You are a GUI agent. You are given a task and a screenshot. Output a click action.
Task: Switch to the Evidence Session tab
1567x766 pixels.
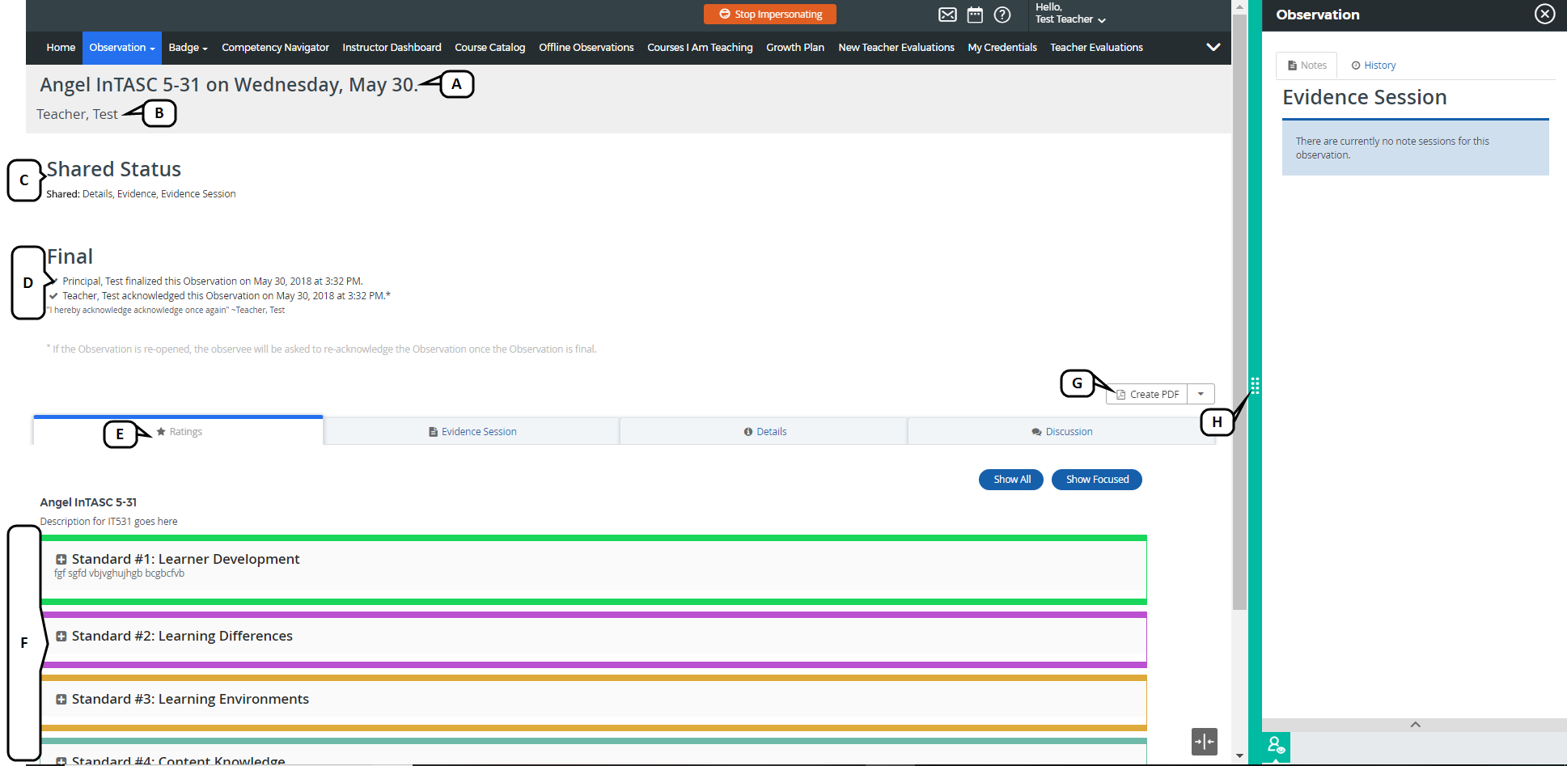point(472,432)
